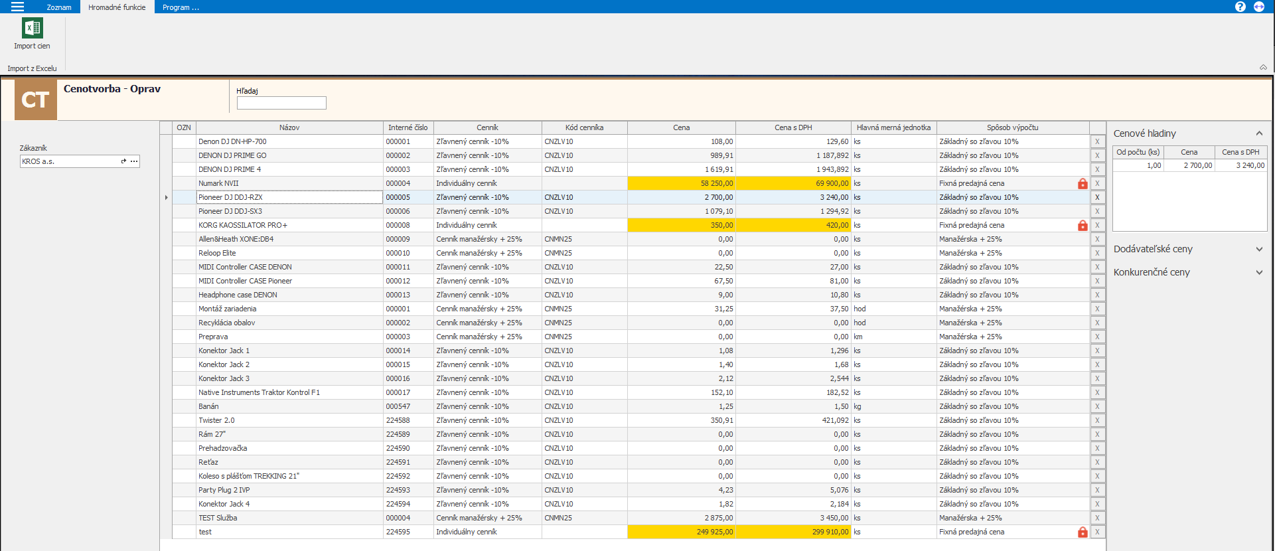The image size is (1275, 551).
Task: Sort by the Spôsob výpočtu column header
Action: [x=1013, y=127]
